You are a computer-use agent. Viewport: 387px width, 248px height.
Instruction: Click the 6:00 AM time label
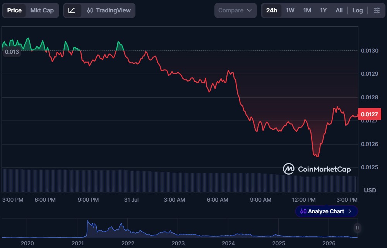[217, 200]
